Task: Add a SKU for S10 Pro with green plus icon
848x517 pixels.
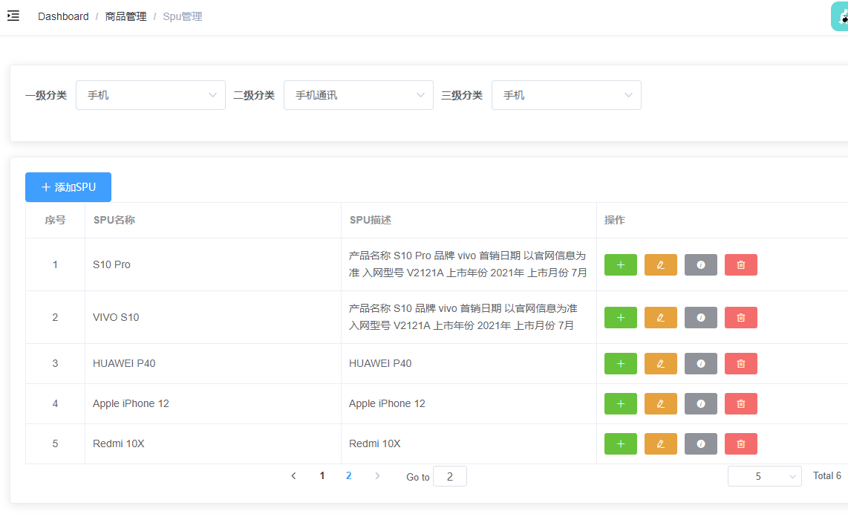Action: (x=621, y=264)
